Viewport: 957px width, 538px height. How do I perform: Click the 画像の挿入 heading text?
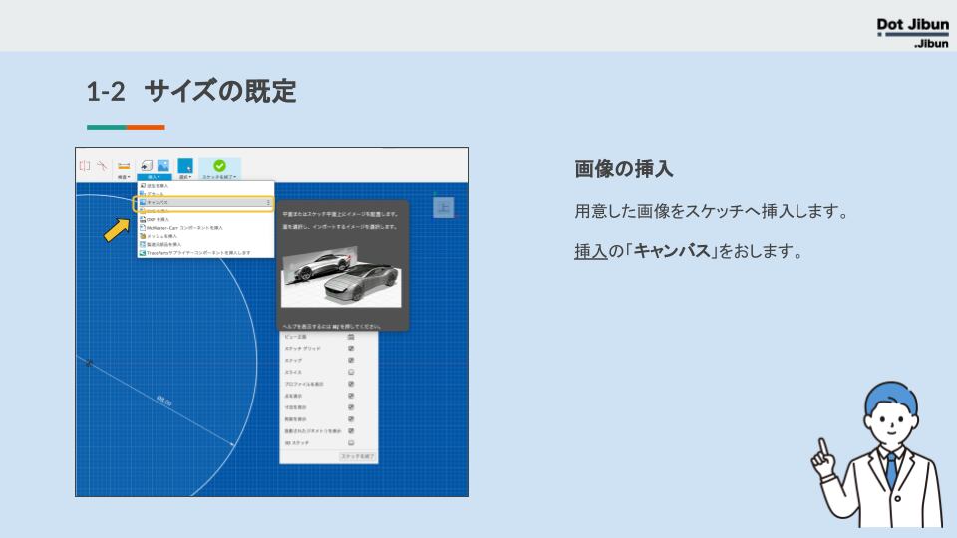(x=624, y=169)
